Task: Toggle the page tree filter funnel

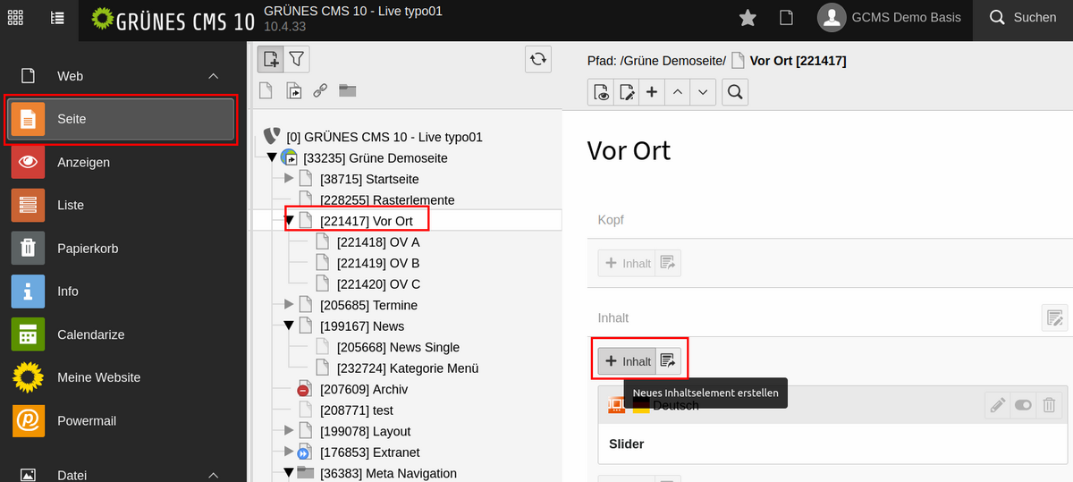Action: [297, 60]
